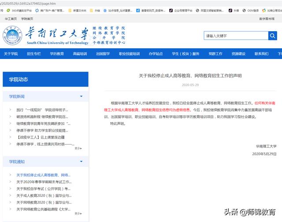Go to the 学院首页 link
The width and height of the screenshot is (282, 222).
coord(27,18)
